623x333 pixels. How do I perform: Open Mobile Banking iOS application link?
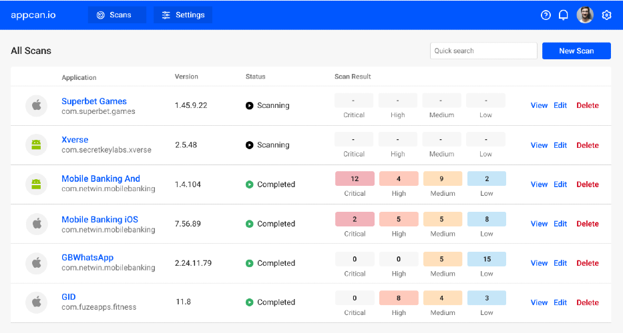[x=99, y=220]
